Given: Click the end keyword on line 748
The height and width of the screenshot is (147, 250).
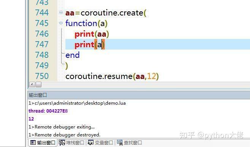Looking at the screenshot, I should pos(73,55).
